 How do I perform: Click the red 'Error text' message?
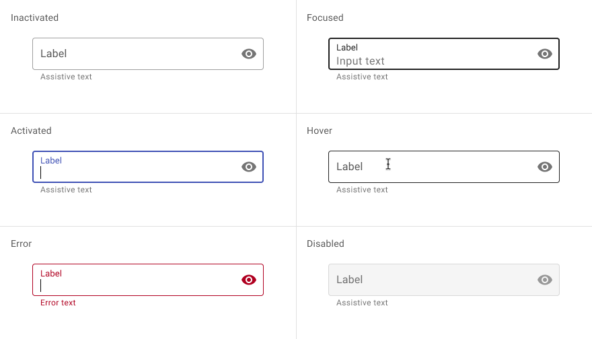pos(58,303)
